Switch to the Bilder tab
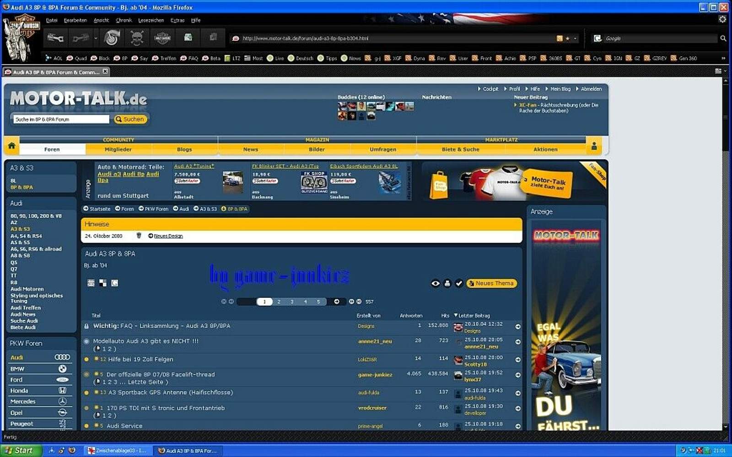This screenshot has width=732, height=457. pos(317,149)
